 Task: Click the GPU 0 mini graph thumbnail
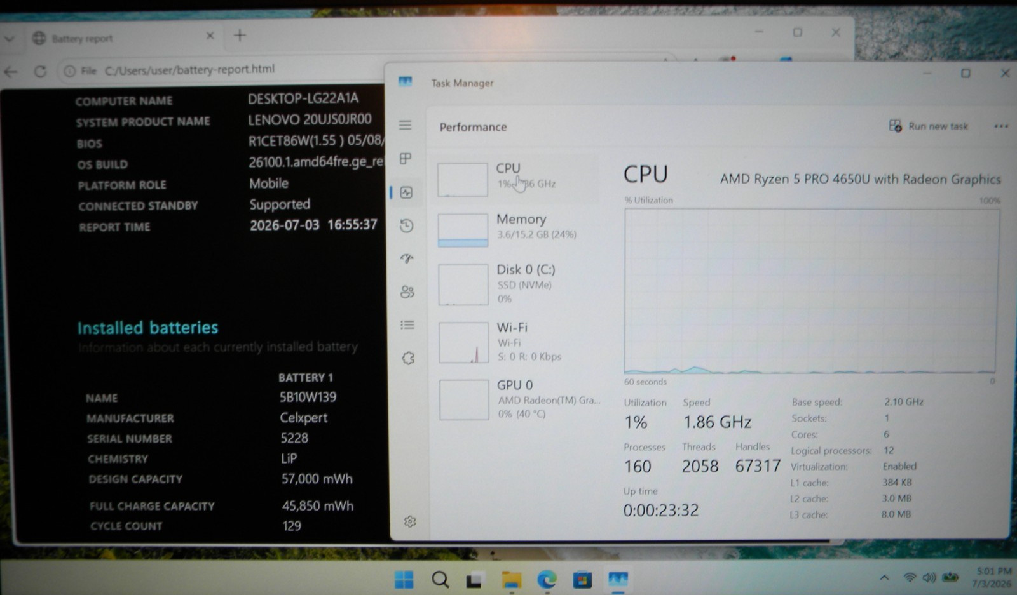tap(464, 400)
